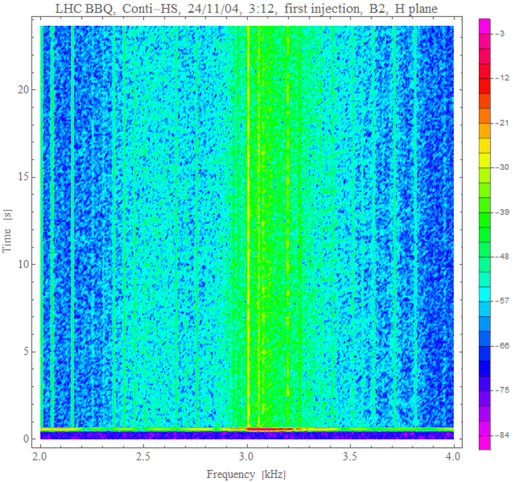The image size is (515, 482).
Task: Select the 4.0 frequency tick label
Action: tap(453, 456)
